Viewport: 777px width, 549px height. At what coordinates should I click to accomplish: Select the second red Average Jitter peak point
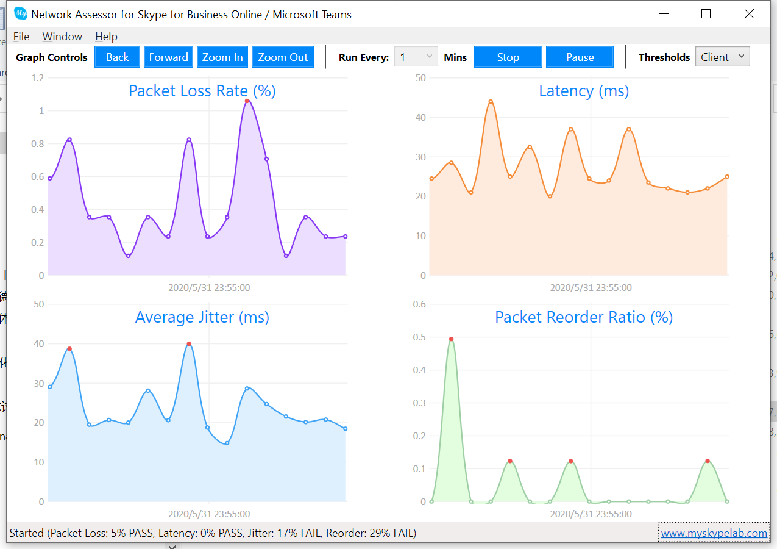pos(189,344)
